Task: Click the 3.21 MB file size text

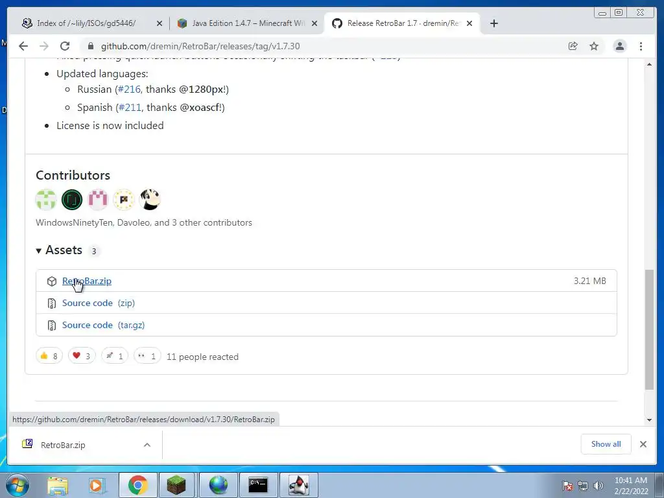Action: pyautogui.click(x=590, y=281)
